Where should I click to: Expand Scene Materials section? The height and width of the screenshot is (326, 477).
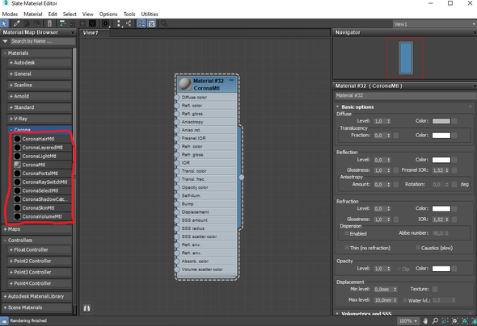pos(37,307)
